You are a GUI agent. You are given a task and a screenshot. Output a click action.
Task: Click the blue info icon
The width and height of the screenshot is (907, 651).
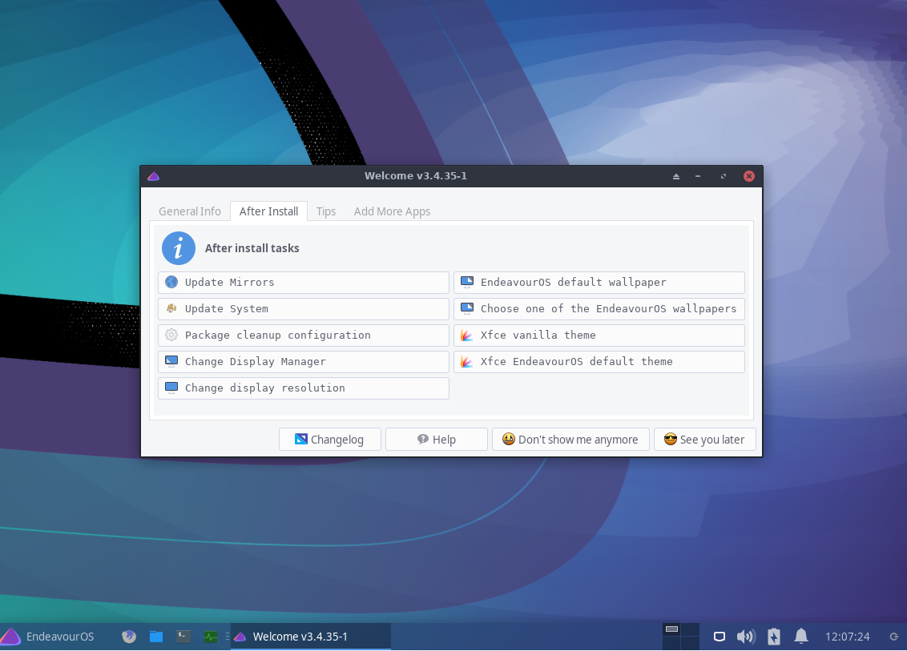(178, 248)
